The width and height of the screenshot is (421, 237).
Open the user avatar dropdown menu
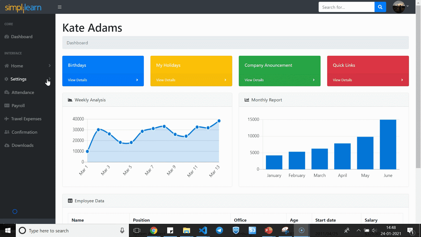click(x=400, y=7)
